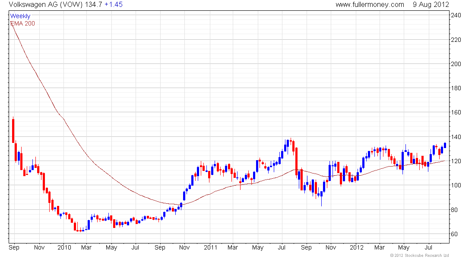
Task: Click the 220 price axis label
Action: [x=456, y=40]
